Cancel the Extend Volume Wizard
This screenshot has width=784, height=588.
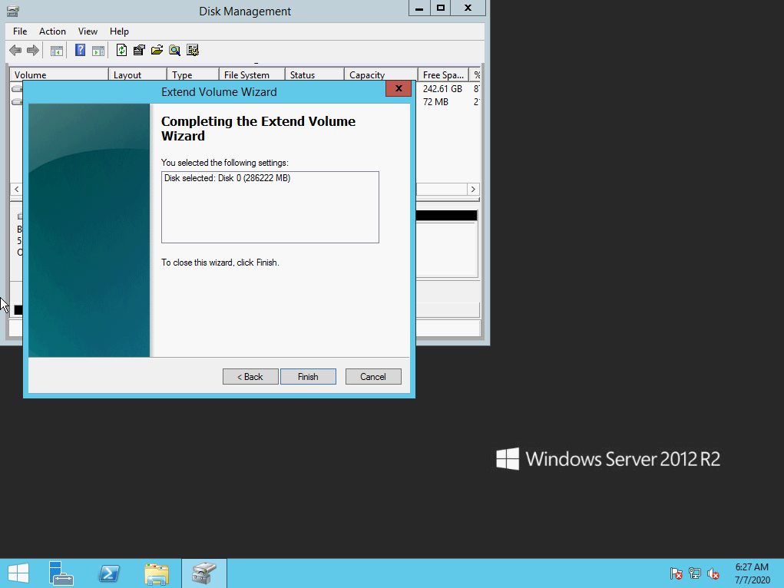(x=373, y=376)
